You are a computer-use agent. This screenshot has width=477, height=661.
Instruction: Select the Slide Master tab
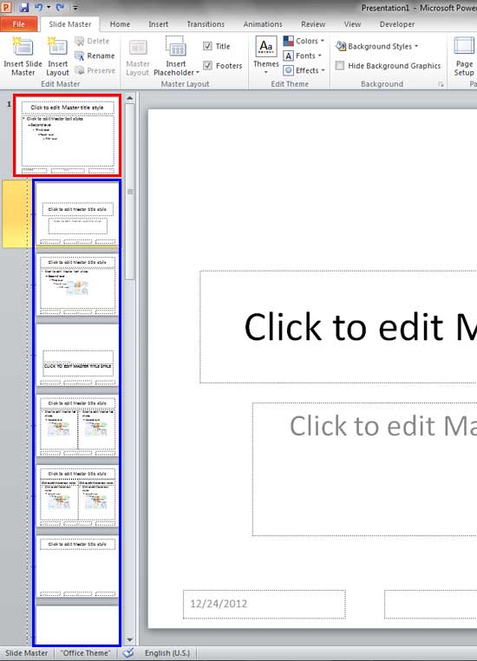[x=70, y=24]
